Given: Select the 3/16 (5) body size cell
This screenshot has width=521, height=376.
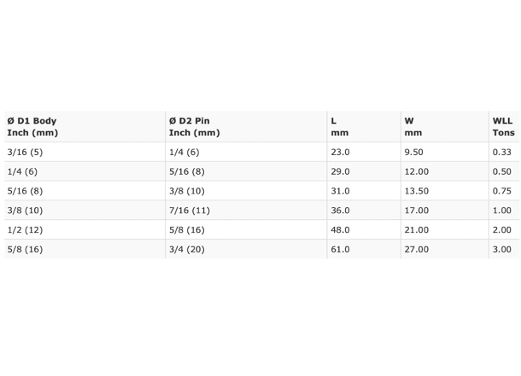Looking at the screenshot, I should (x=25, y=152).
